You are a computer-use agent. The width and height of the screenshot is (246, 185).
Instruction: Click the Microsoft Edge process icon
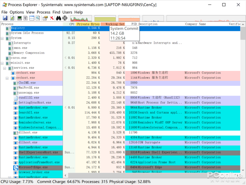(16, 167)
